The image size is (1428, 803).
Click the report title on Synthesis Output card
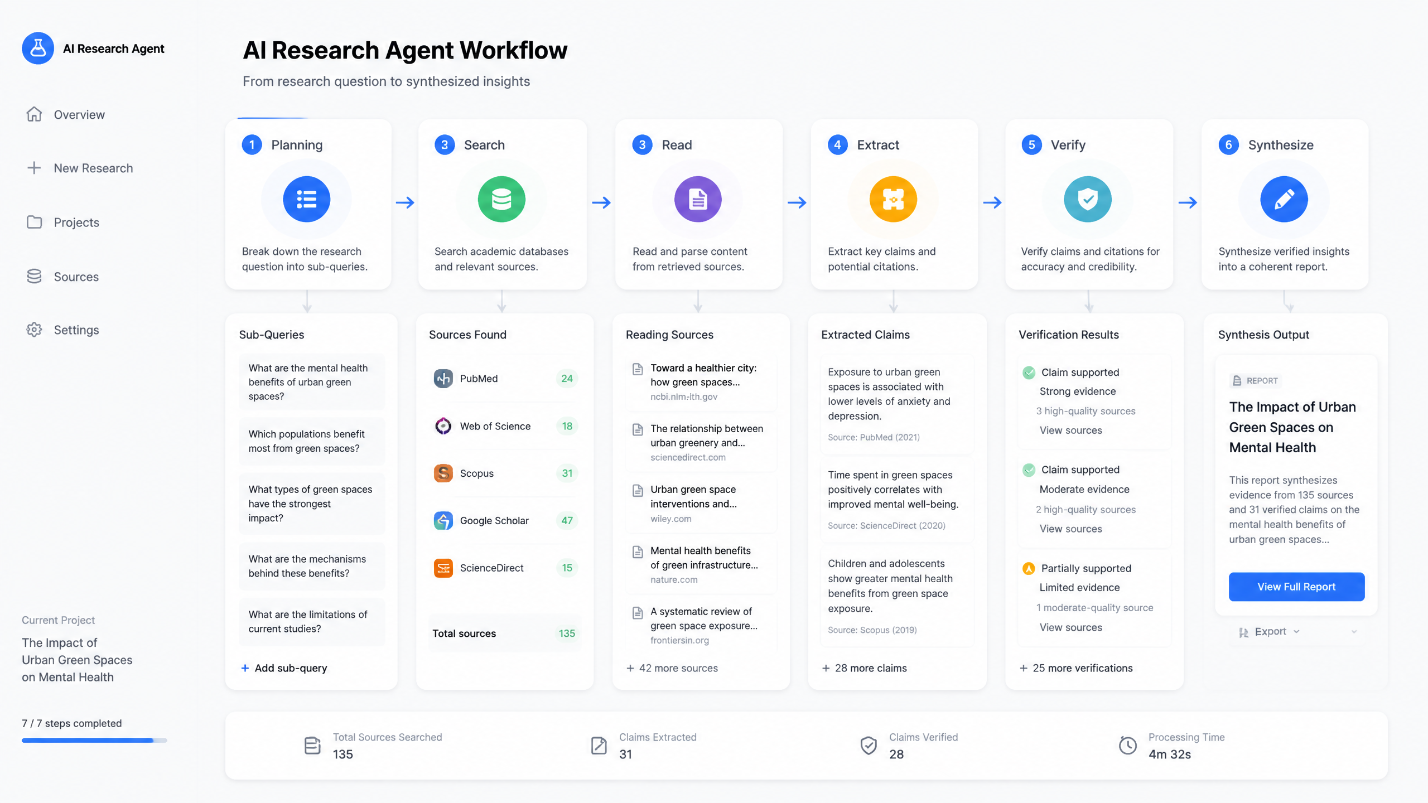[1292, 427]
